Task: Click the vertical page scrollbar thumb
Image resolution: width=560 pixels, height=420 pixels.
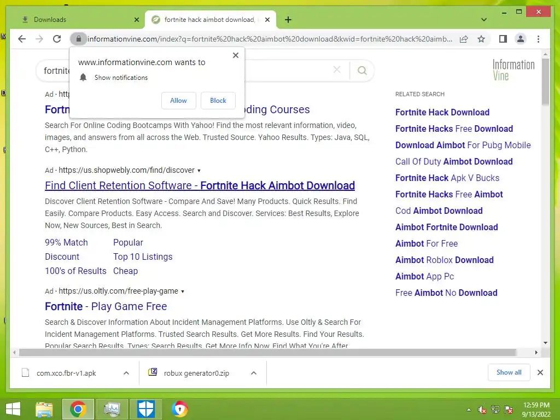Action: [x=545, y=81]
